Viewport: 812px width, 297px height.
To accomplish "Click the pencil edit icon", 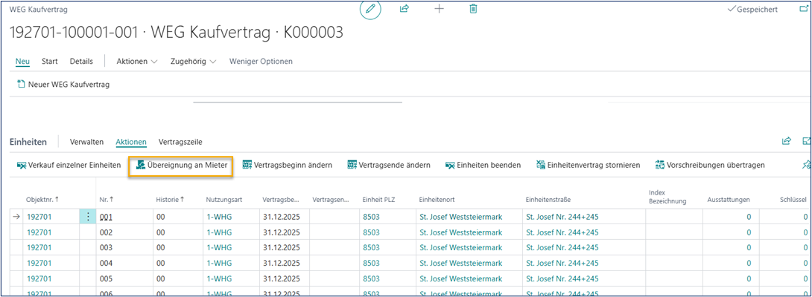I will [x=370, y=9].
